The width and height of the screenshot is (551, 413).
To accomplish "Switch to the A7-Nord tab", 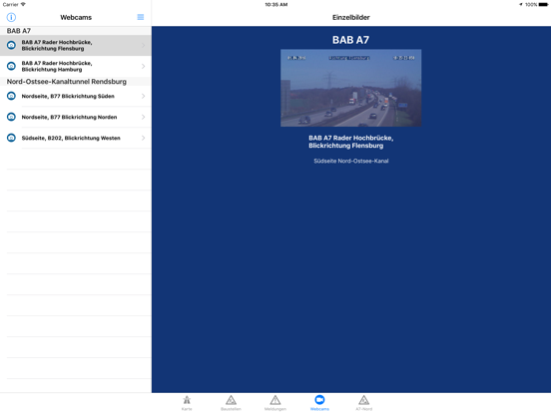I will tap(363, 402).
